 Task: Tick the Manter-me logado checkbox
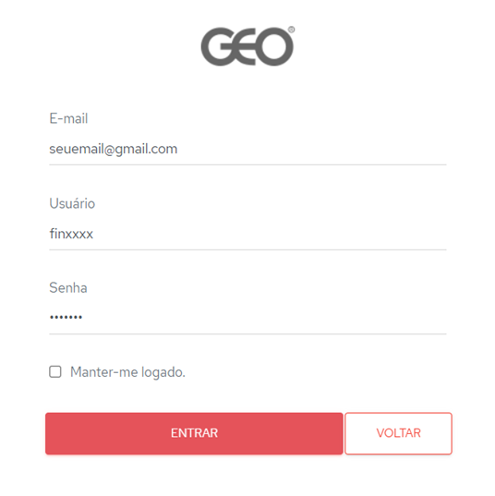point(55,371)
